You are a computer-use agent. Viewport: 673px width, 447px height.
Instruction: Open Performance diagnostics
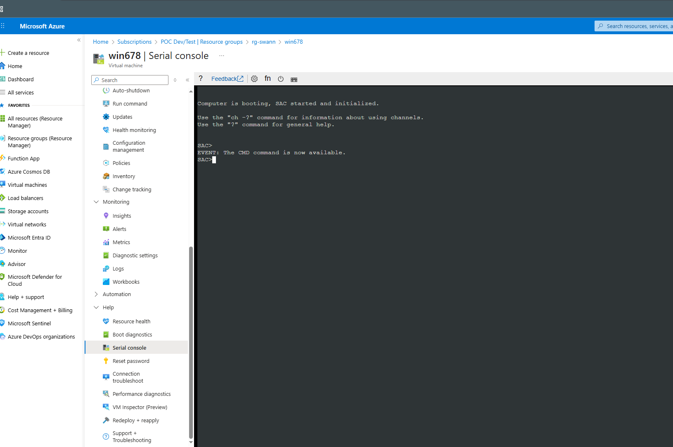point(142,394)
